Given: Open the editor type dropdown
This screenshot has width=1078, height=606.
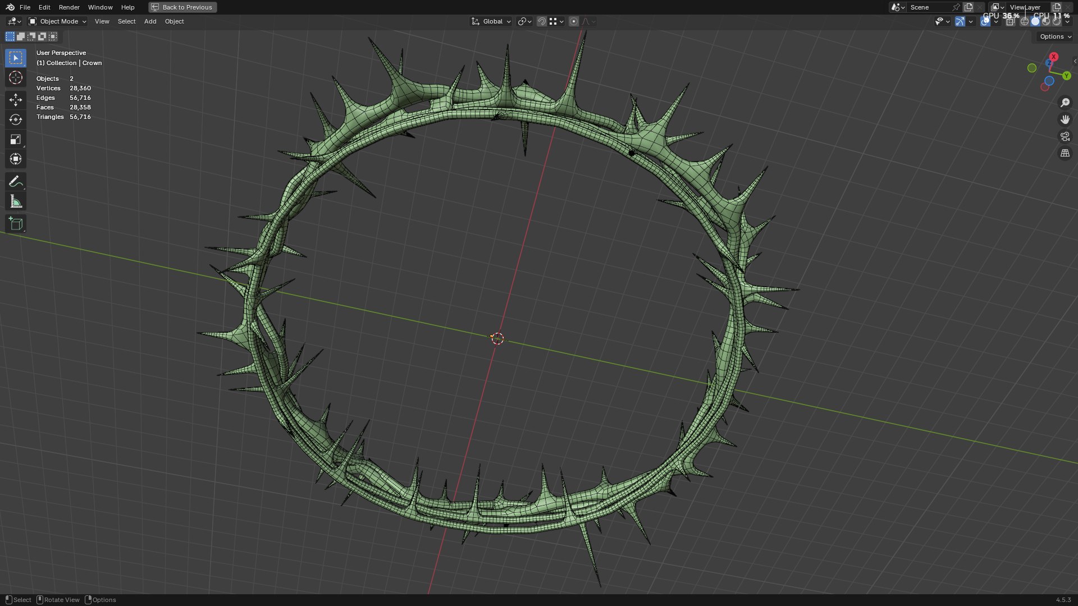Looking at the screenshot, I should coord(14,21).
